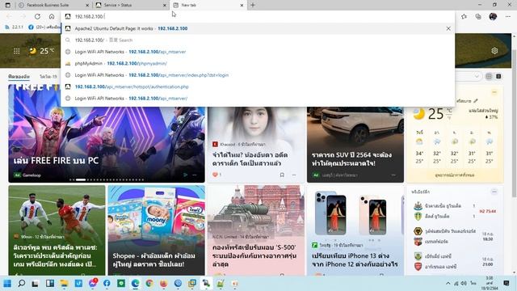Remove the Apache2 Ubuntu Default Page suggestion
517x291 pixels.
point(448,29)
